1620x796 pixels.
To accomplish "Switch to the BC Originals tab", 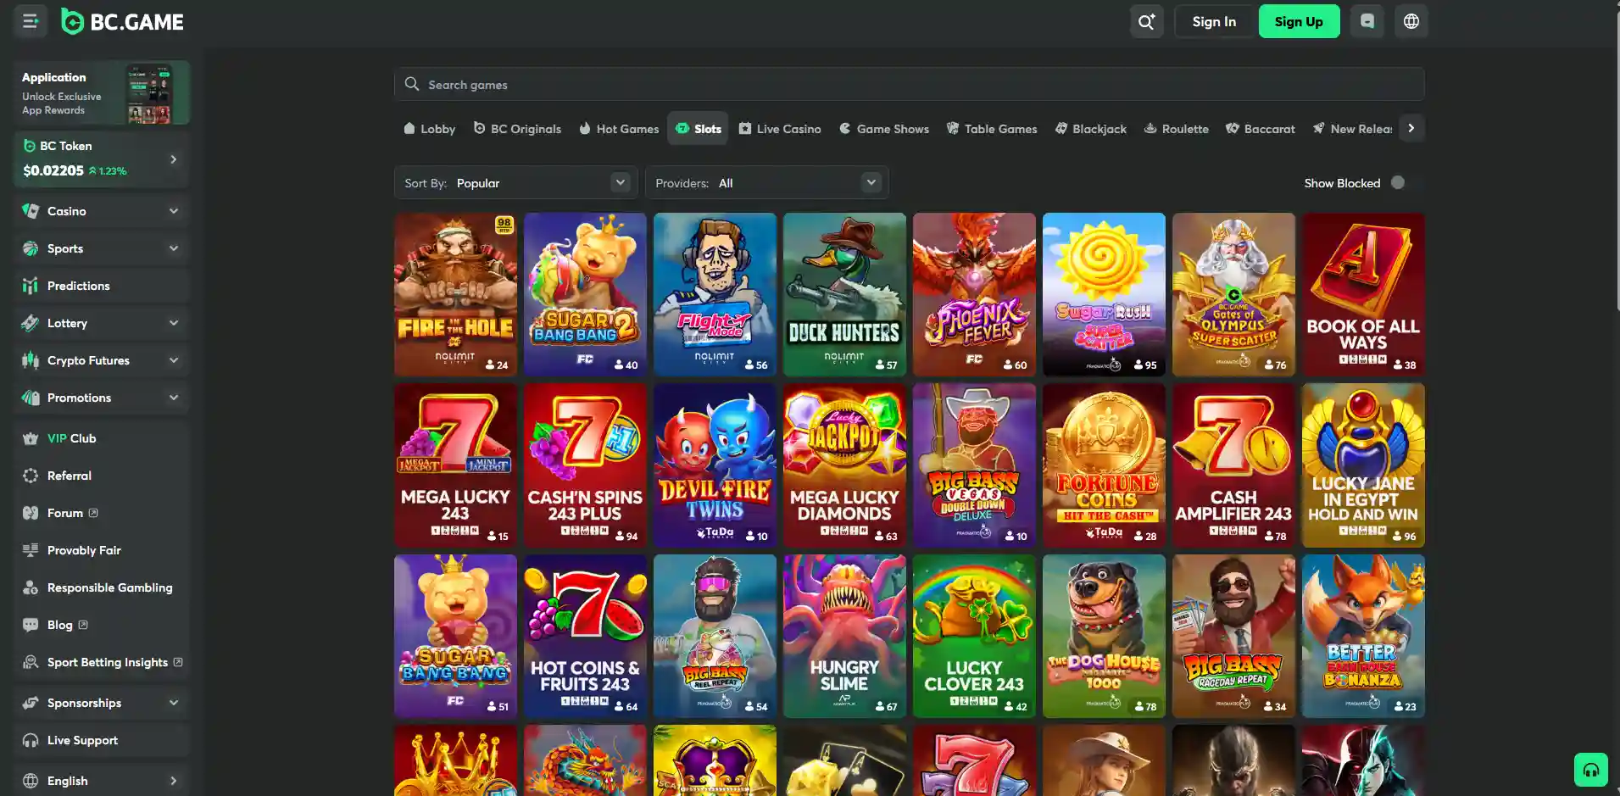I will click(x=517, y=129).
